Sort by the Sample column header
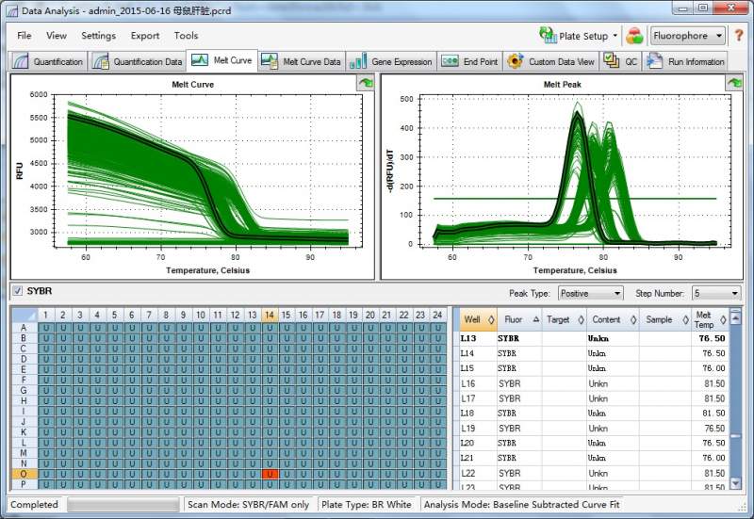754x519 pixels. point(665,319)
